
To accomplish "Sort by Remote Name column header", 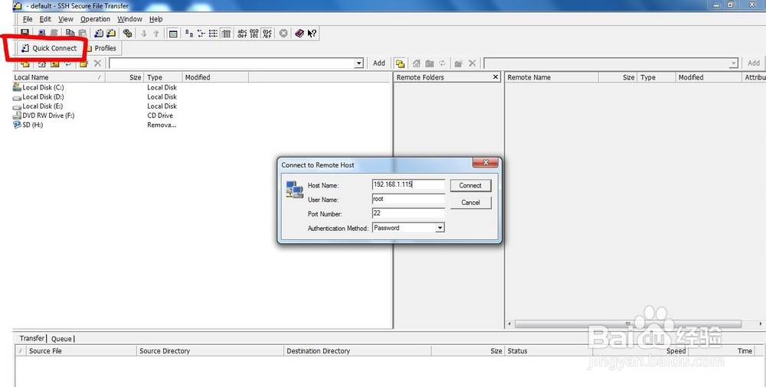I will pyautogui.click(x=552, y=77).
